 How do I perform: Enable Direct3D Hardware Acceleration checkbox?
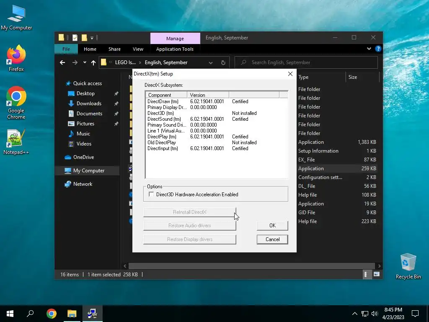[151, 194]
